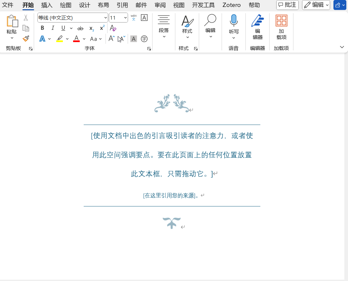Expand the underline style dropdown arrow

pos(71,28)
